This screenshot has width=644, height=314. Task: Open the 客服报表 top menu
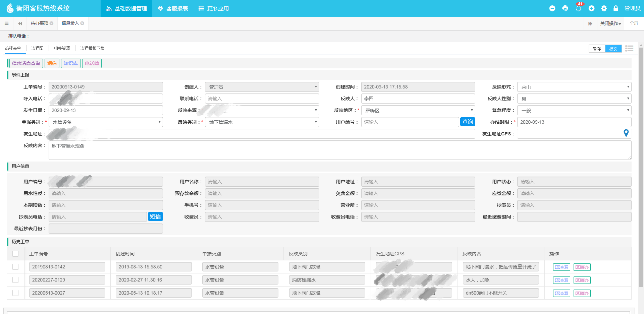(x=173, y=8)
